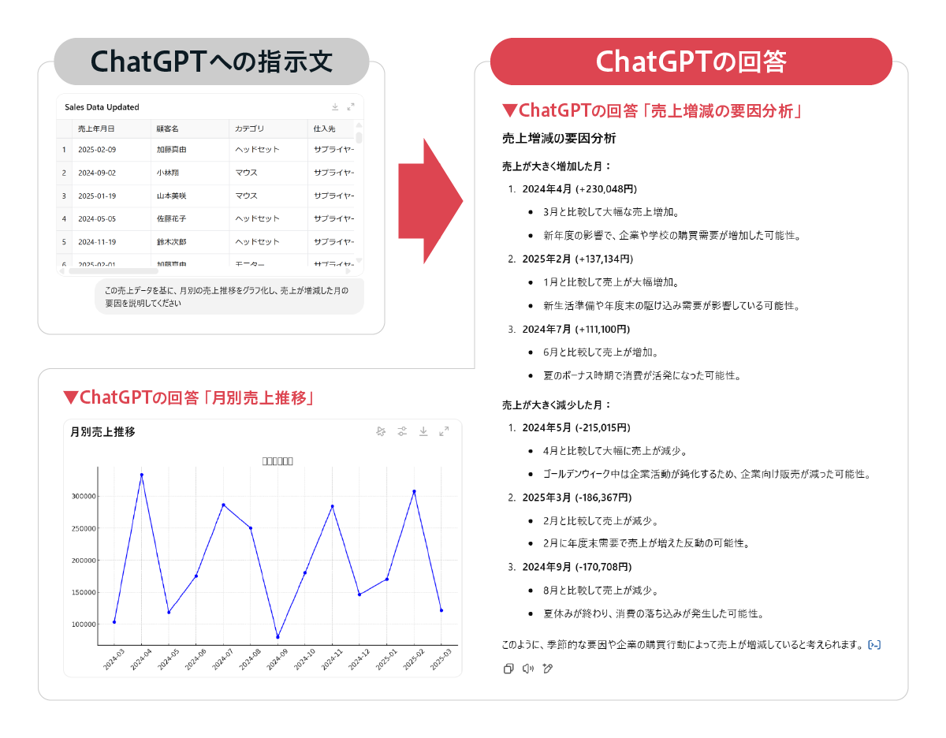Select the customer cell 鈴木次郎
This screenshot has height=738, width=946.
(x=190, y=242)
